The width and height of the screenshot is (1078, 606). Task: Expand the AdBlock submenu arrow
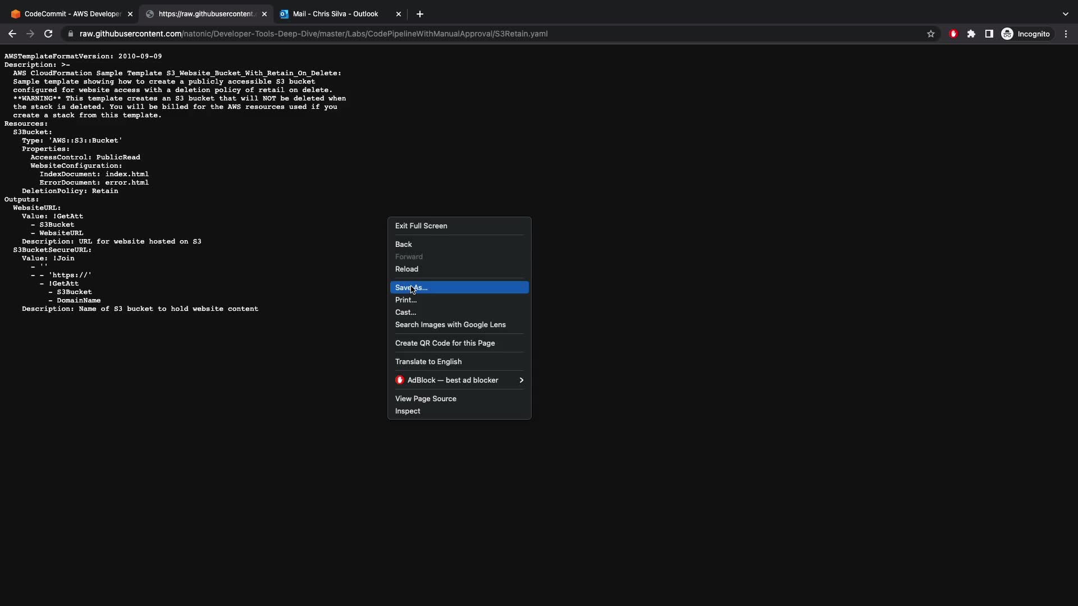point(521,380)
